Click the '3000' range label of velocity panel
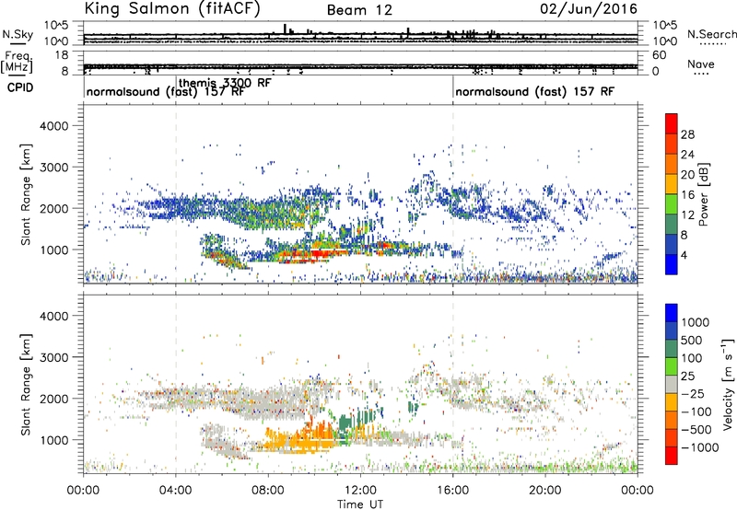Screen dimensions: 737x510 click(x=53, y=357)
